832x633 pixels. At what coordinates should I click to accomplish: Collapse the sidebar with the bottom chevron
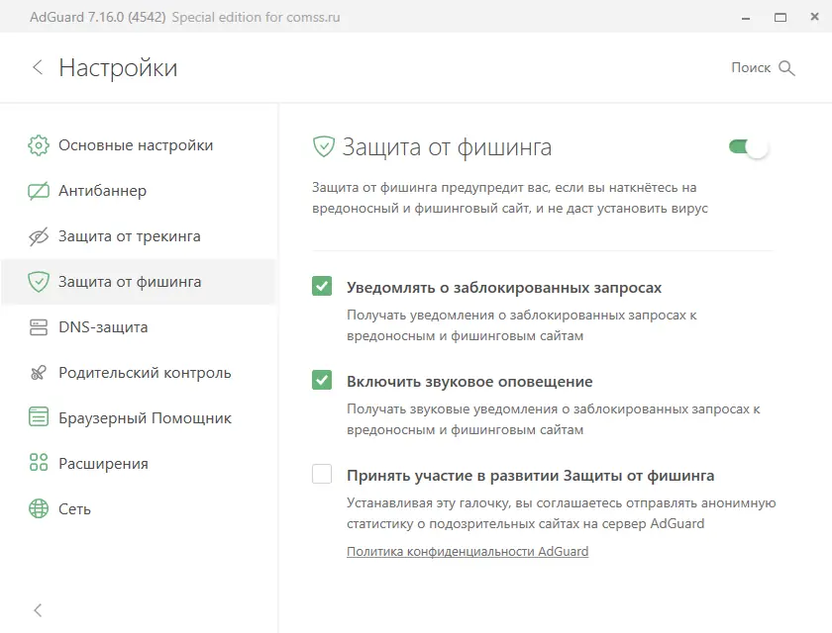[38, 610]
